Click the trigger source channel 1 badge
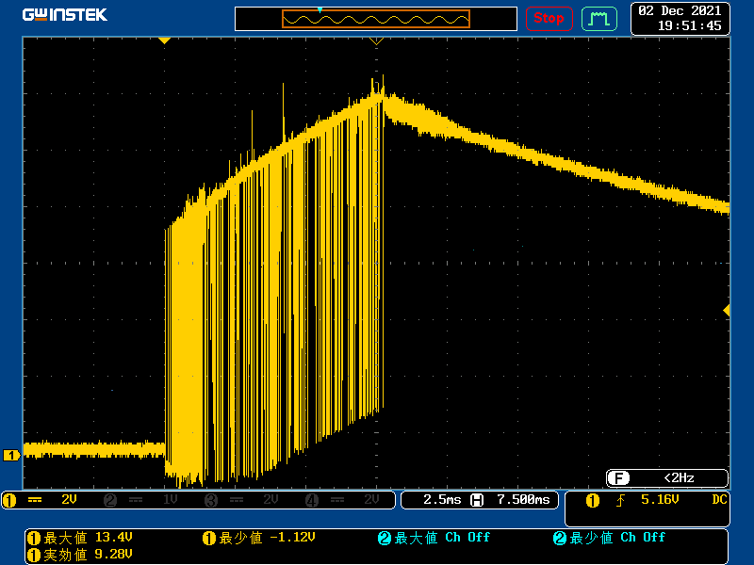Screen dimensions: 754x565 point(593,501)
